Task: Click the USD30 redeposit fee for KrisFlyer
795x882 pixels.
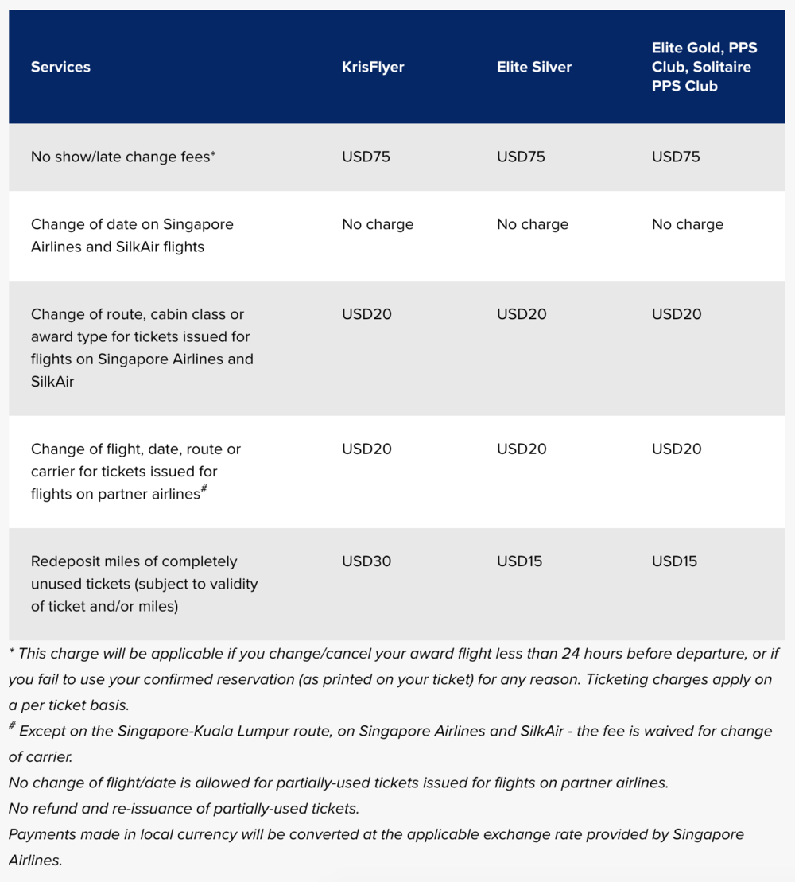Action: [x=366, y=561]
